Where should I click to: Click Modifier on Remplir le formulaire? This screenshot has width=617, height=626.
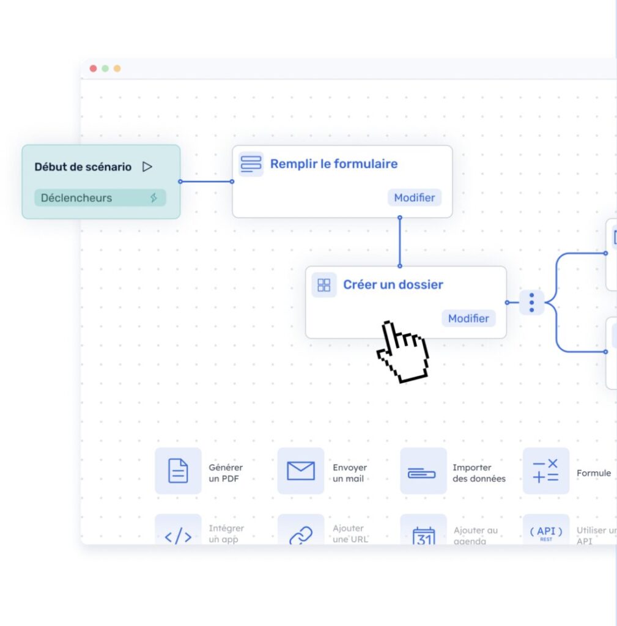pos(415,197)
